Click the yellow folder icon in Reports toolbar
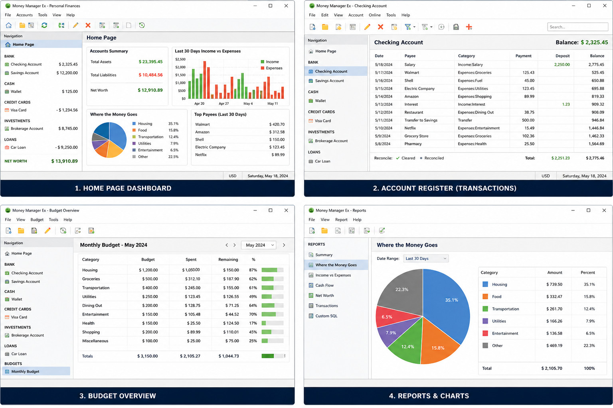The image size is (613, 408). (x=324, y=231)
